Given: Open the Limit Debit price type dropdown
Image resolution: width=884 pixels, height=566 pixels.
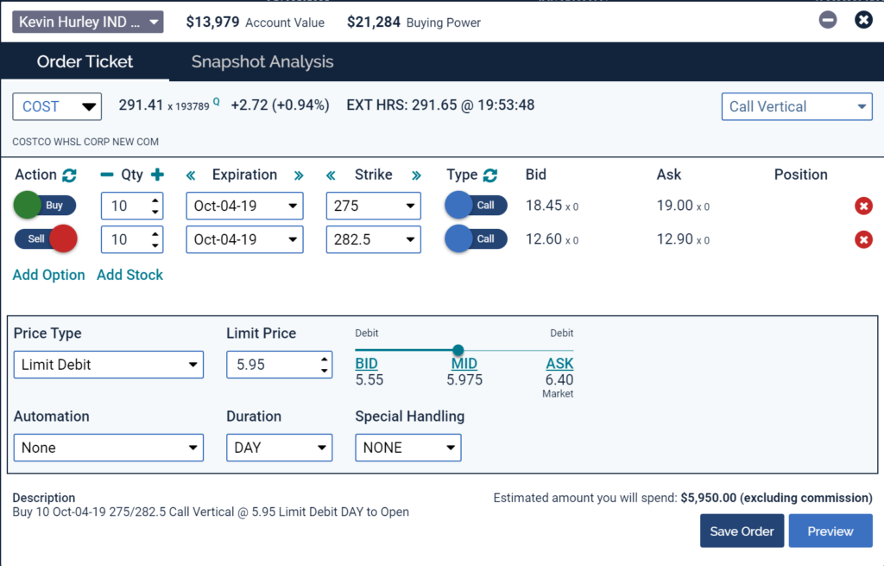Looking at the screenshot, I should [109, 365].
